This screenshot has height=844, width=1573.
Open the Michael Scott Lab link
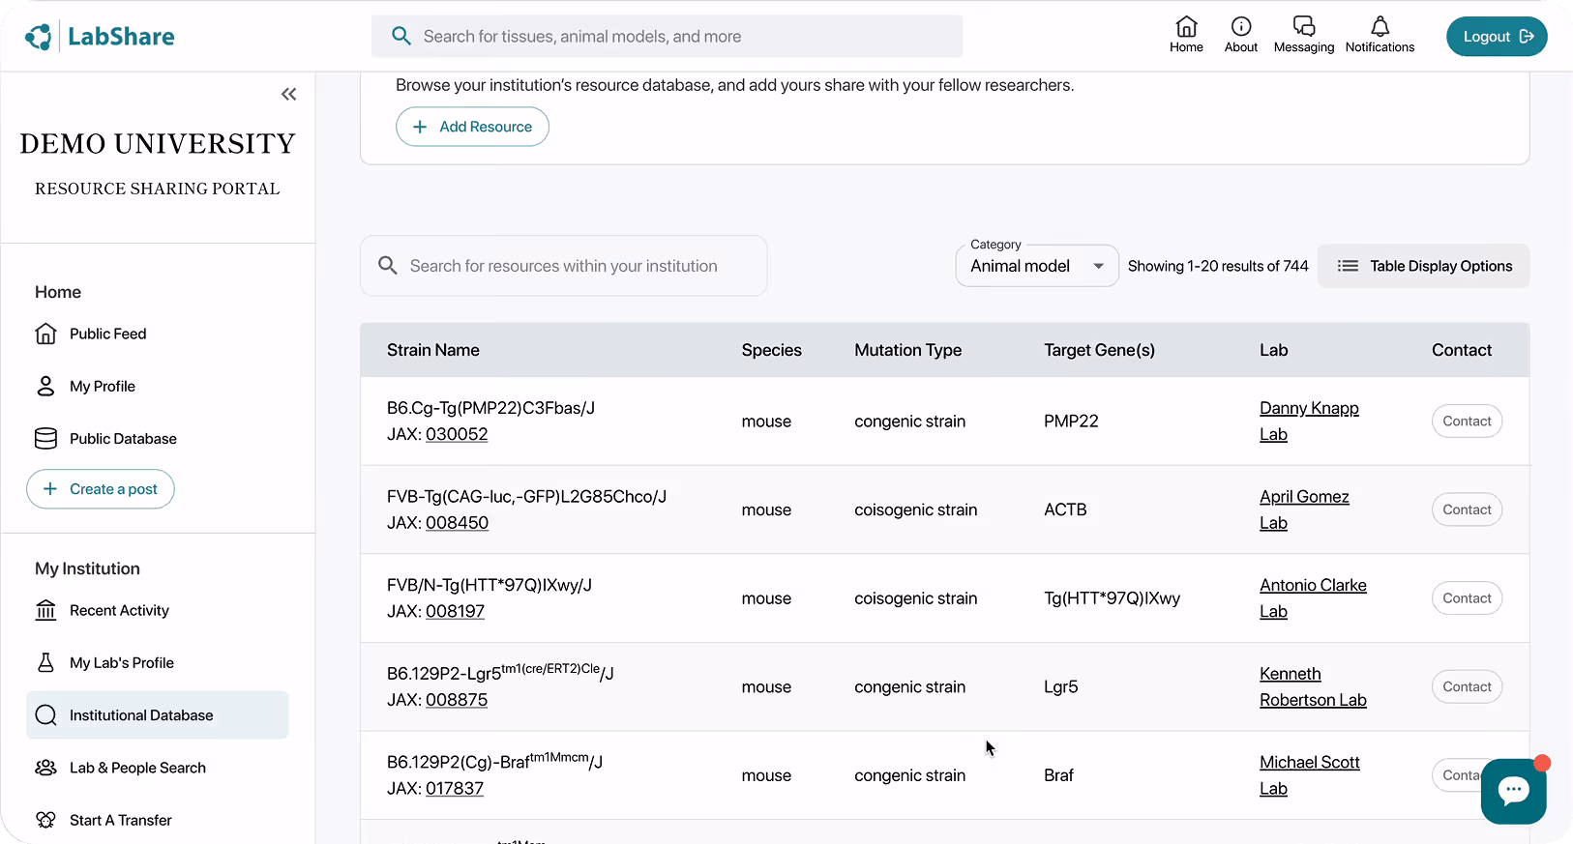coord(1309,775)
